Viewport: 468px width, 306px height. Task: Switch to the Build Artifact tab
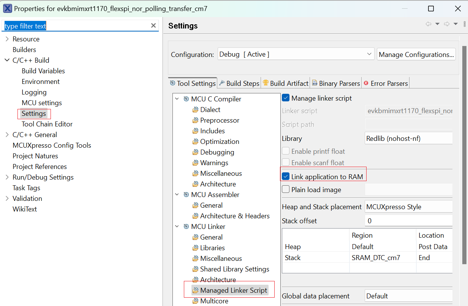point(285,84)
